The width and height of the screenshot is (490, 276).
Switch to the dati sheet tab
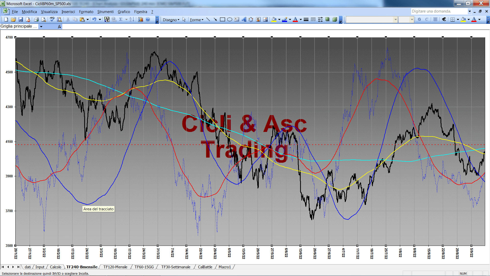coord(28,267)
